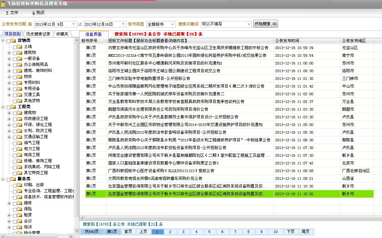The width and height of the screenshot is (382, 238).
Task: Check the 维修 checkbox
Action: point(15,204)
